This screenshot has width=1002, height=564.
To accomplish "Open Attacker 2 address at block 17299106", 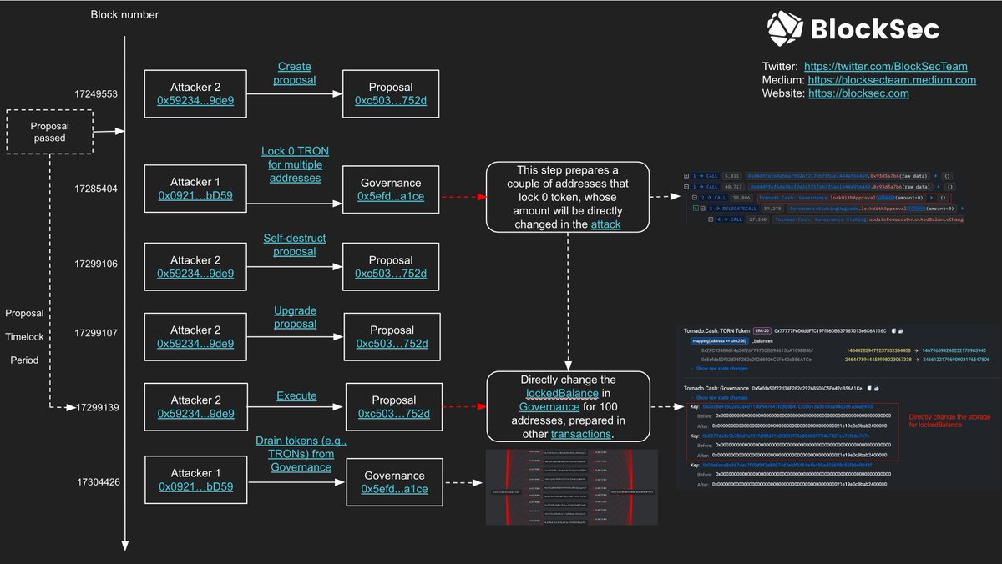I will coord(195,274).
